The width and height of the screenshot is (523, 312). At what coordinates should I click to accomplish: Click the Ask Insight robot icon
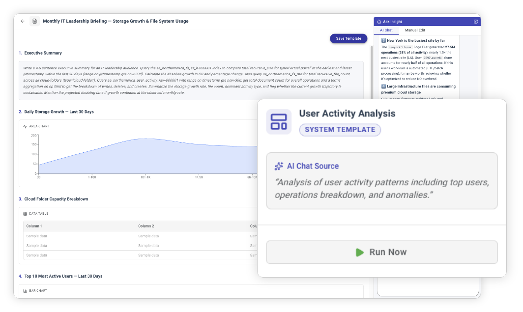379,22
